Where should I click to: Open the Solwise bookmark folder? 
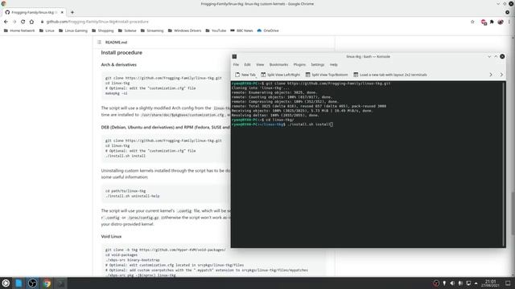[127, 31]
